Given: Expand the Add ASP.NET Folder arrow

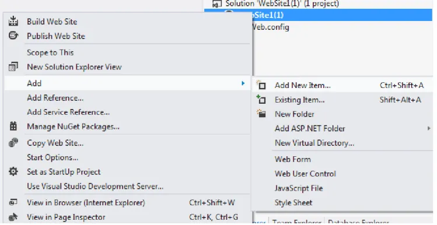Looking at the screenshot, I should click(x=429, y=128).
